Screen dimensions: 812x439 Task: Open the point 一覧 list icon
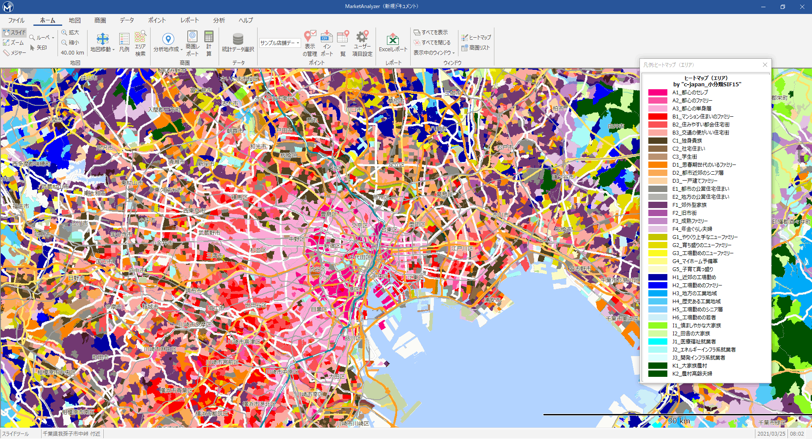pos(343,36)
